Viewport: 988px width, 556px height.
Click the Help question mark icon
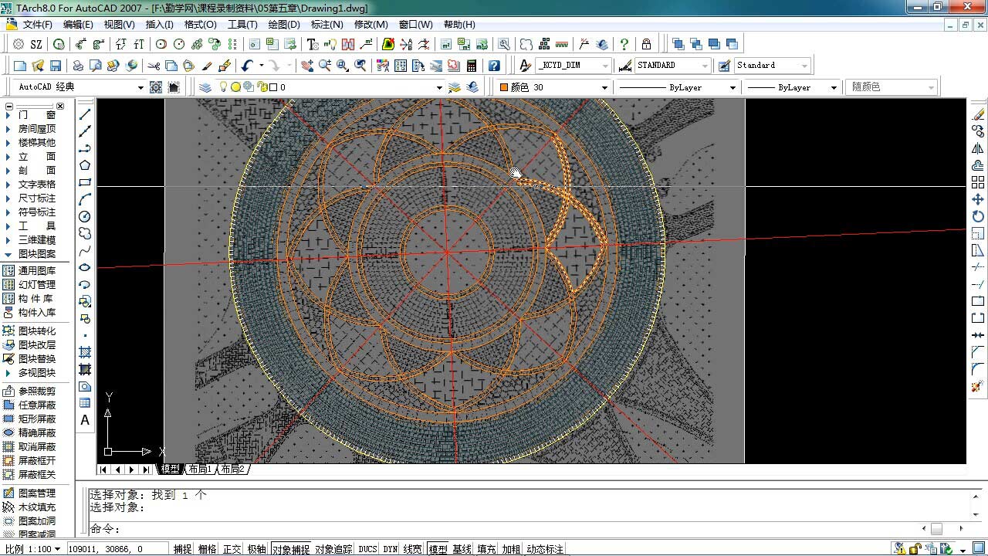[494, 66]
